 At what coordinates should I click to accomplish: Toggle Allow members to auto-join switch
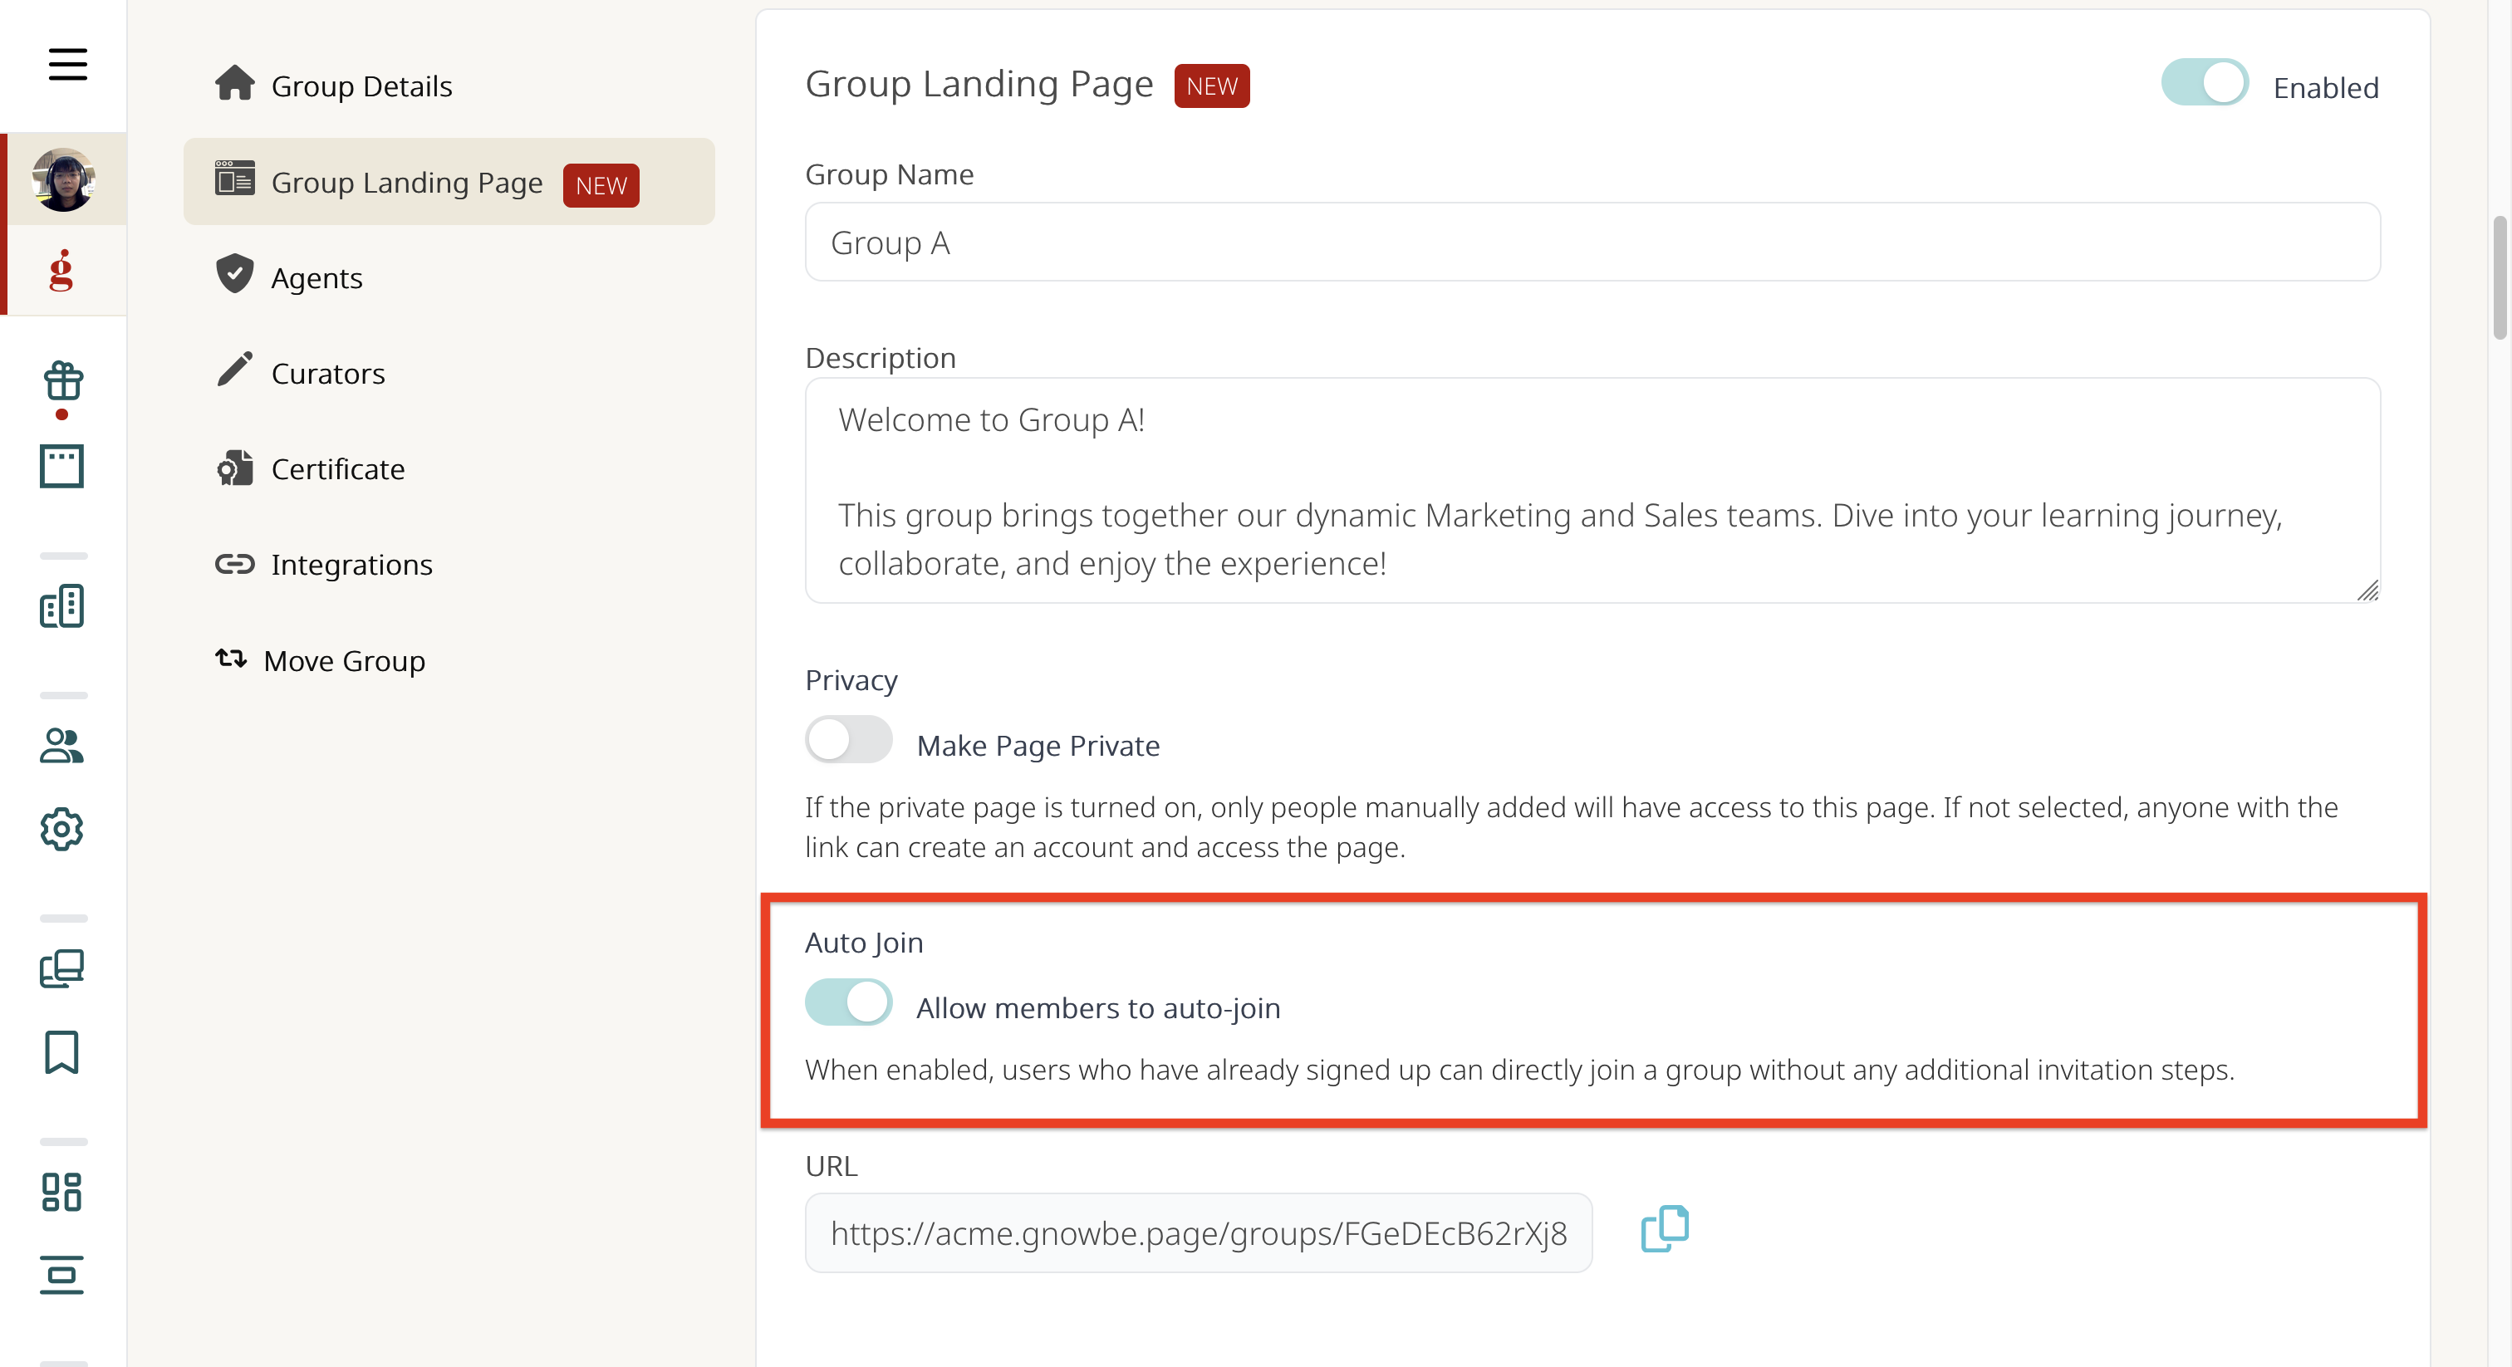click(x=848, y=1002)
